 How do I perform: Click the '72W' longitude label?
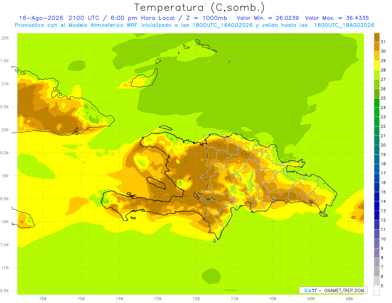click(196, 298)
